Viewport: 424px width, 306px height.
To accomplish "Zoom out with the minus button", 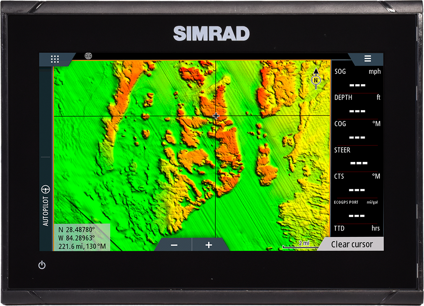I will [174, 245].
